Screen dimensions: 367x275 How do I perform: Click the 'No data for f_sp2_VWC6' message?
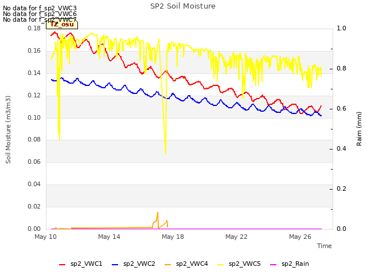(x=40, y=14)
